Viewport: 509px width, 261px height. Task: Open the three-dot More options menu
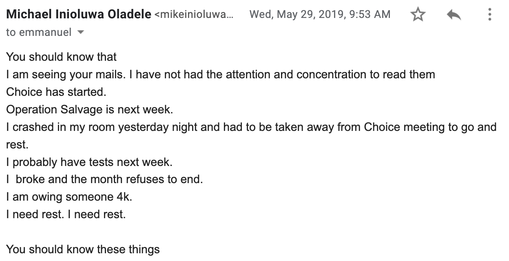[489, 15]
